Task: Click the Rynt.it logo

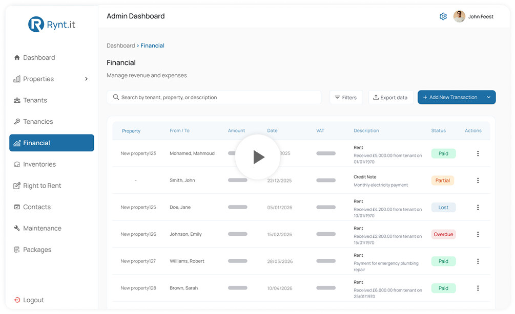Action: 52,24
